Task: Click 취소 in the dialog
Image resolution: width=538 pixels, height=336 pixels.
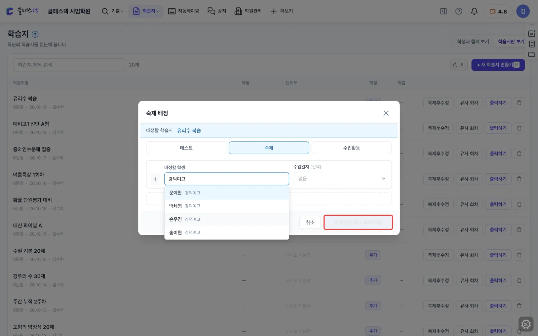Action: coord(310,222)
